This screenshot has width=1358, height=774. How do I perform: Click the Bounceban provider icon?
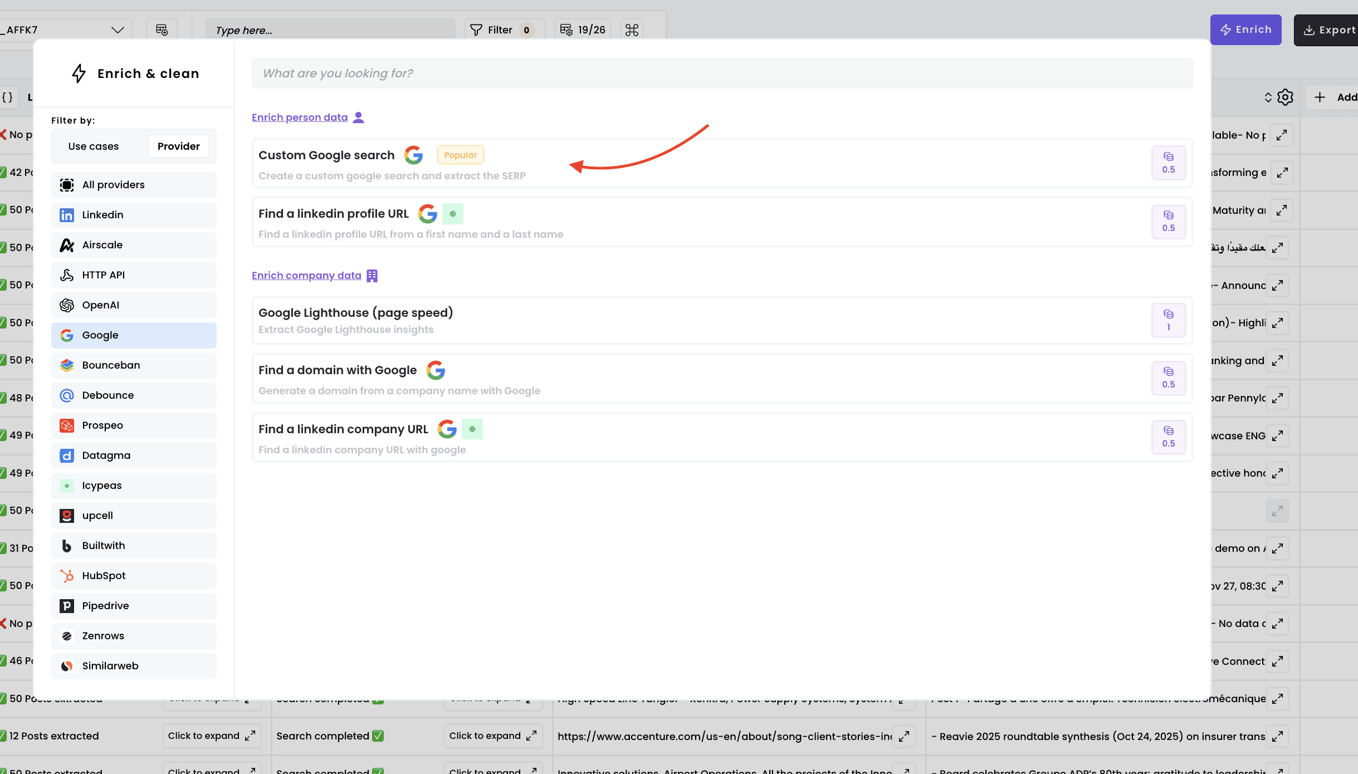click(x=67, y=365)
